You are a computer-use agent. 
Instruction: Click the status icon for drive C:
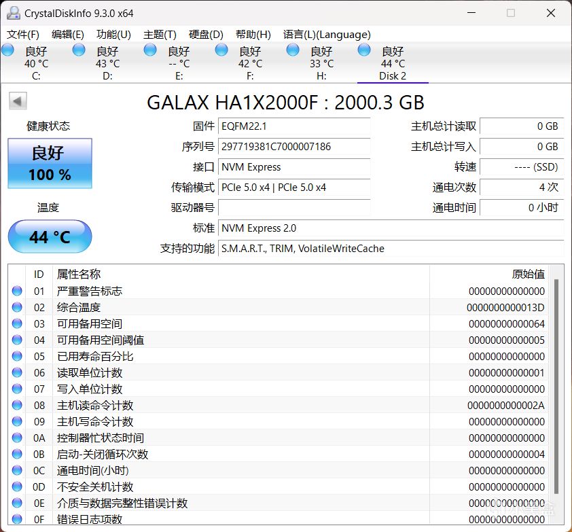[7, 50]
